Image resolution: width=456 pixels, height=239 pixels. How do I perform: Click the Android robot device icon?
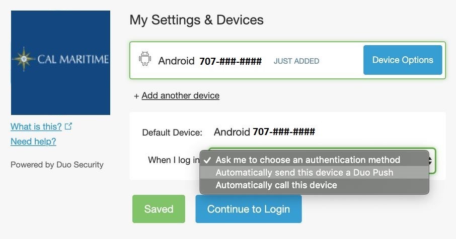[x=145, y=59]
